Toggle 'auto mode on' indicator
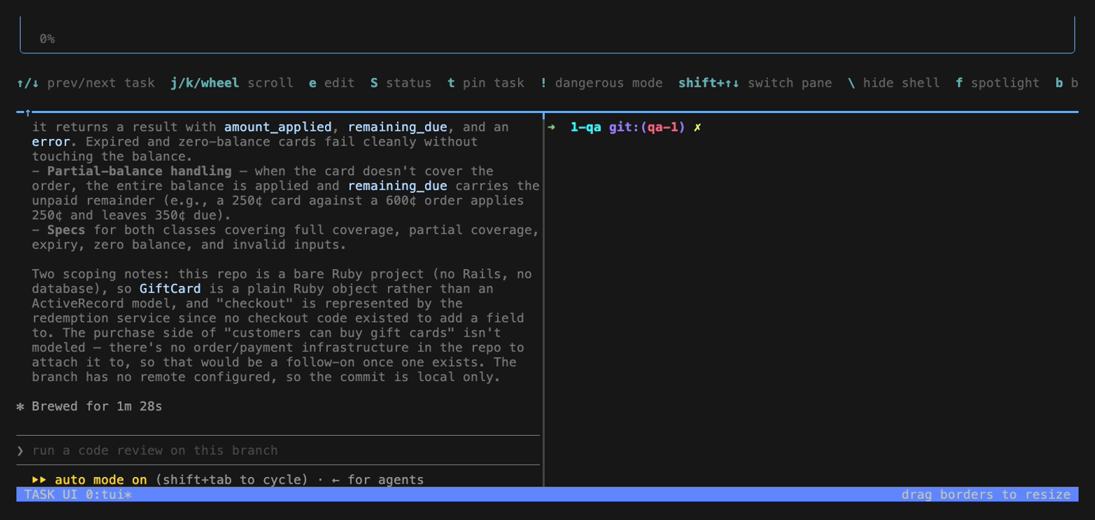This screenshot has height=520, width=1095. coord(101,480)
